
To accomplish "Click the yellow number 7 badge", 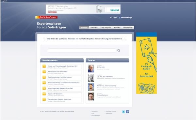I will click(44, 99).
